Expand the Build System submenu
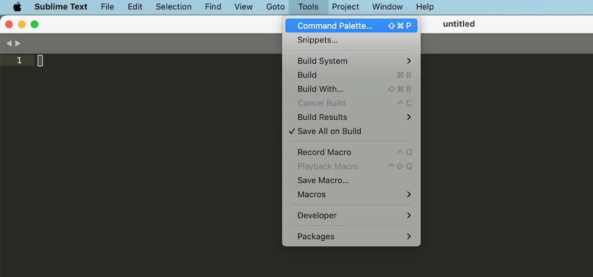Image resolution: width=593 pixels, height=277 pixels. pyautogui.click(x=351, y=61)
